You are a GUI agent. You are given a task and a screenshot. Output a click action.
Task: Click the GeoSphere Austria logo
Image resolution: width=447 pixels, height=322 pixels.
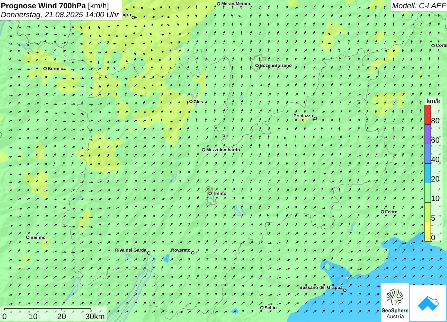point(395,302)
